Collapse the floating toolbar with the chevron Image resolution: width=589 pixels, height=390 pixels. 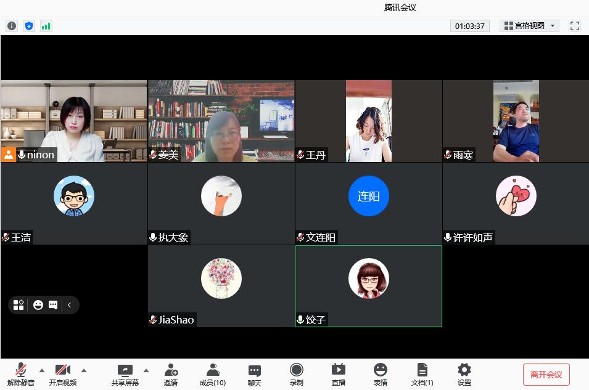click(70, 305)
